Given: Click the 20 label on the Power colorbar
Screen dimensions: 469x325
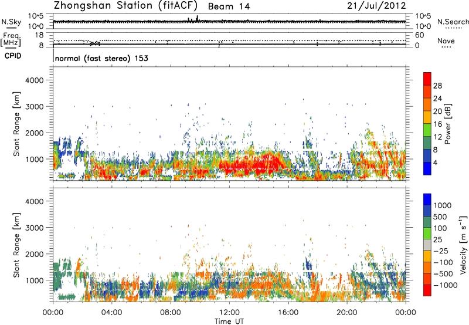Looking at the screenshot, I should (x=437, y=111).
